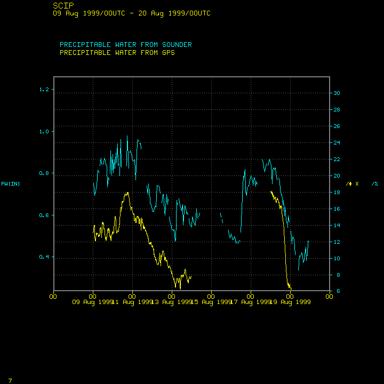The width and height of the screenshot is (384, 384).
Task: Click the 30 tick on right axis
Action: 337,93
